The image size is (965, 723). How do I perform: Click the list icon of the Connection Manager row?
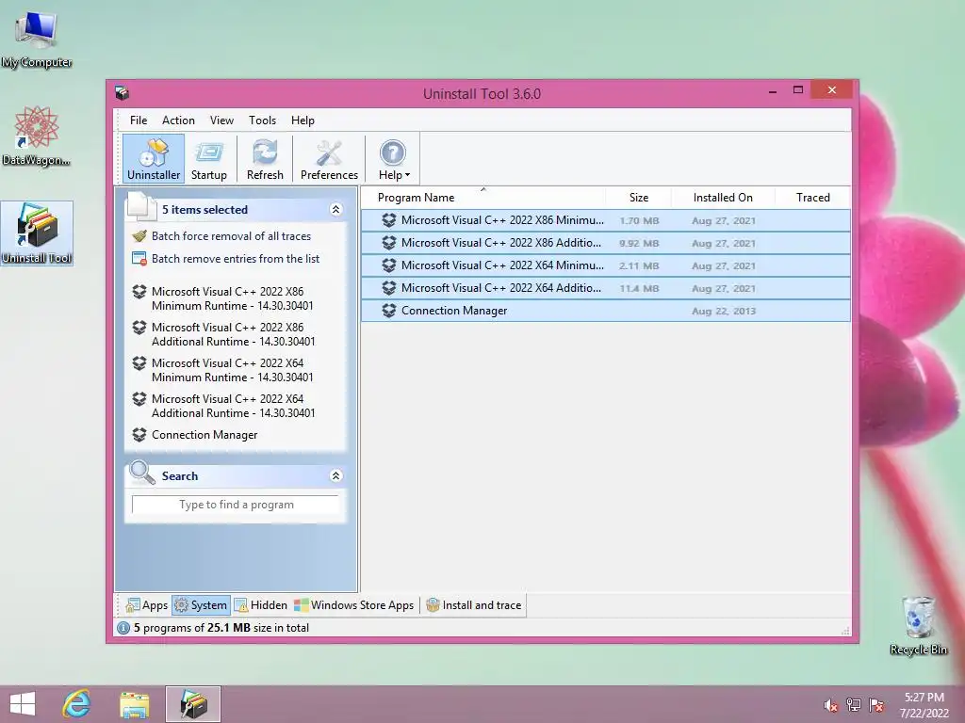(x=389, y=311)
